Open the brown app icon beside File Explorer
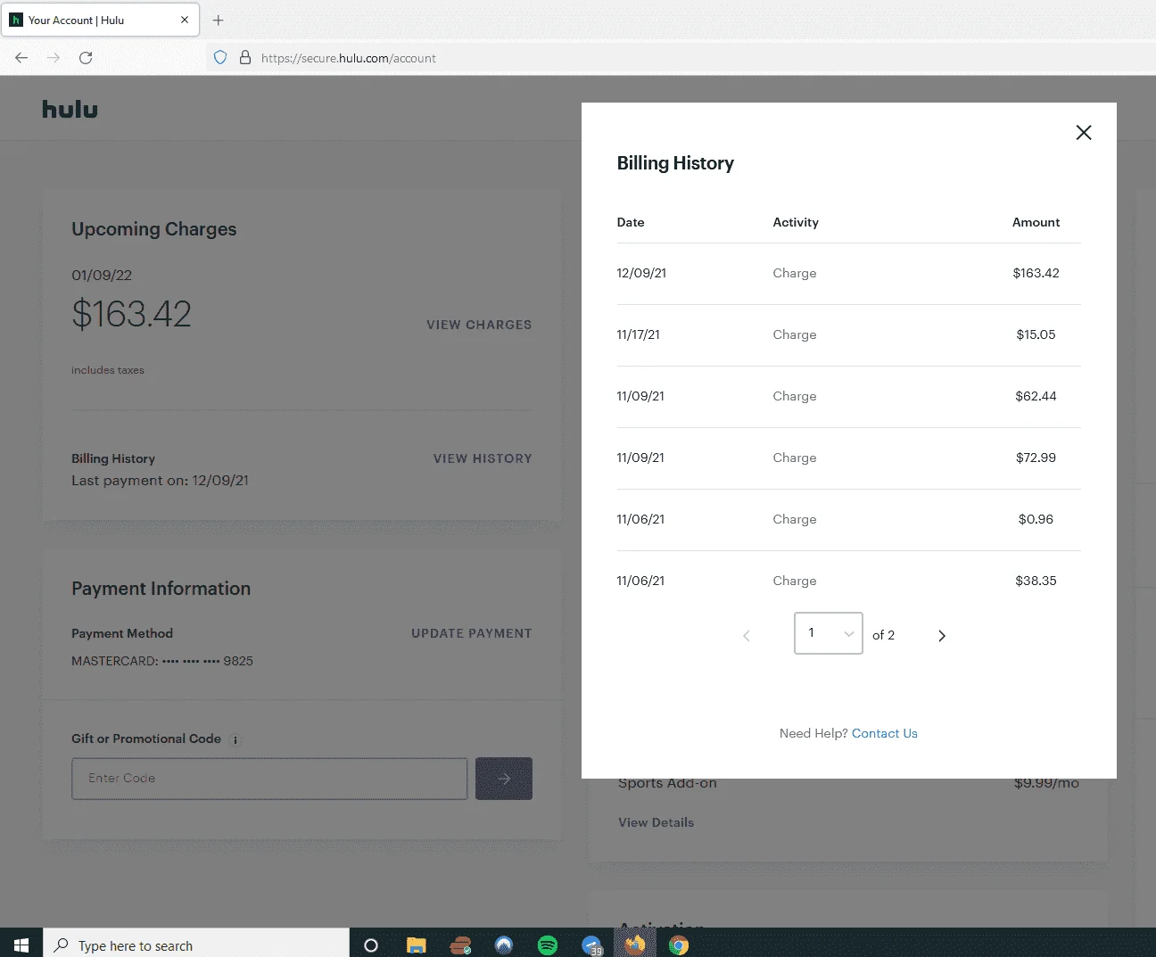This screenshot has width=1156, height=957. 460,945
